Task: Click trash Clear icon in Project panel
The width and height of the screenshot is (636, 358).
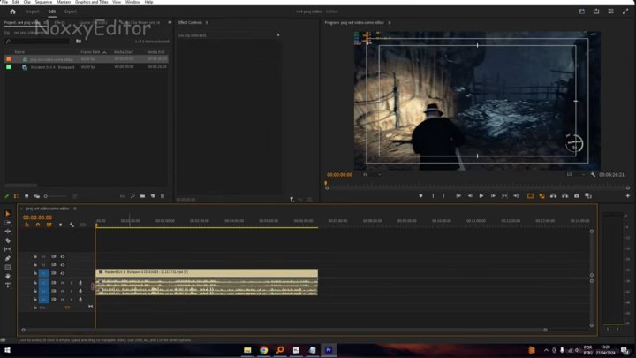Action: click(163, 196)
